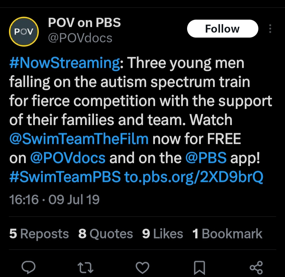285x277 pixels.
Task: View the 8 Quotes list
Action: click(106, 234)
